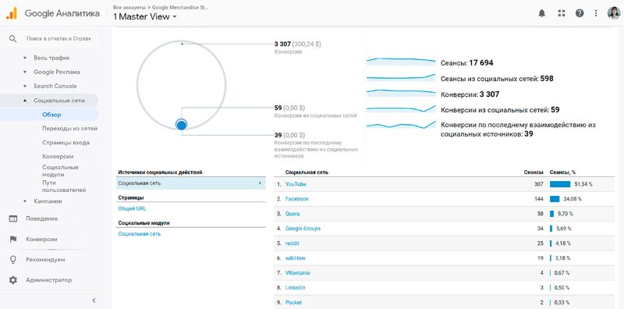The width and height of the screenshot is (624, 309).
Task: Collapse the sidebar with the chevron arrow
Action: coord(94,300)
